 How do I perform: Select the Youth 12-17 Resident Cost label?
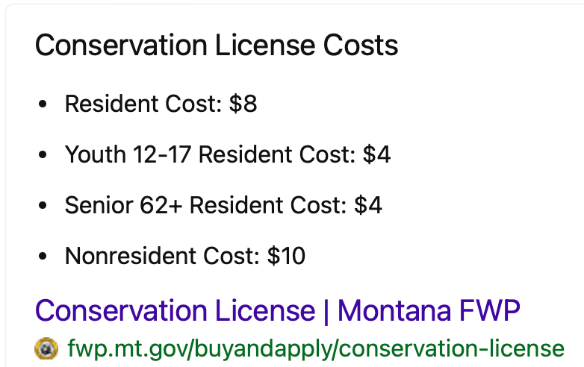click(x=210, y=154)
